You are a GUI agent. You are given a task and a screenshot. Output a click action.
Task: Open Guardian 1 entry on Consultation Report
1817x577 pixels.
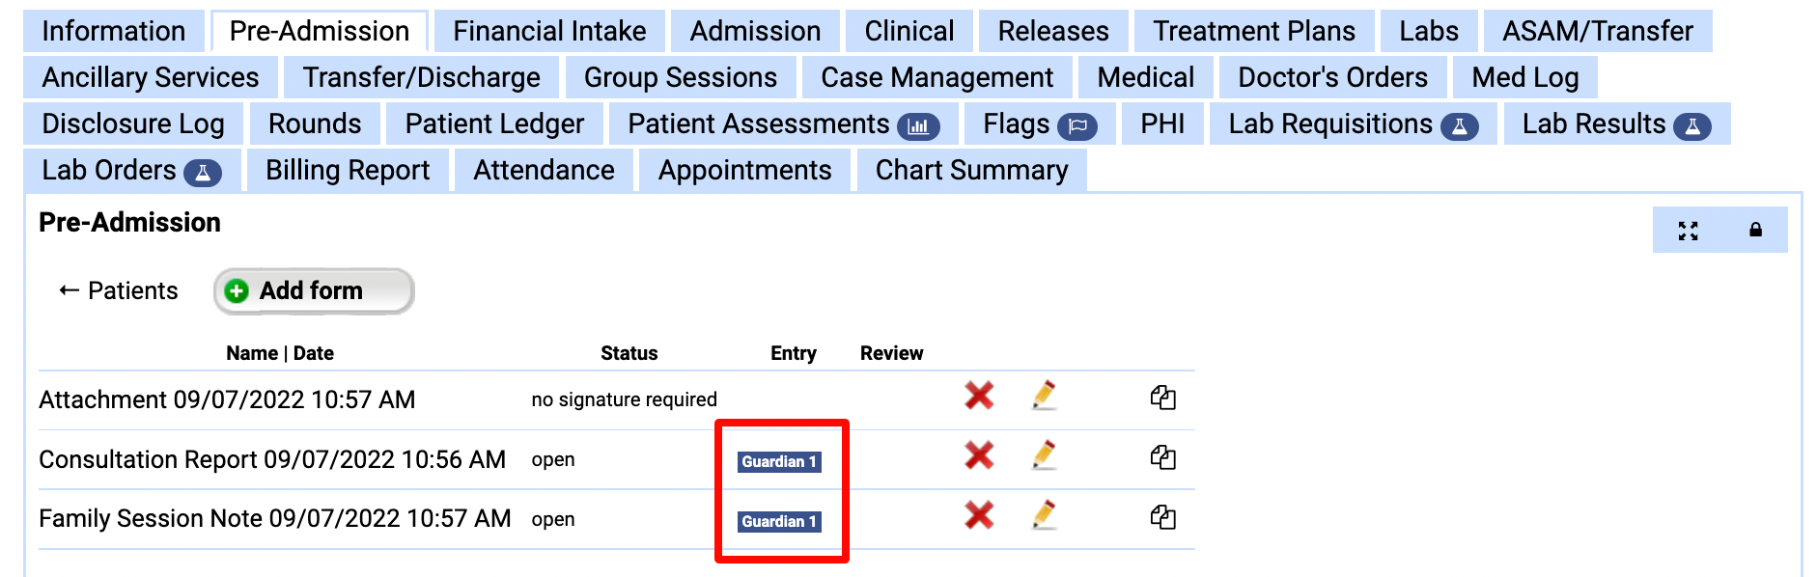[780, 461]
